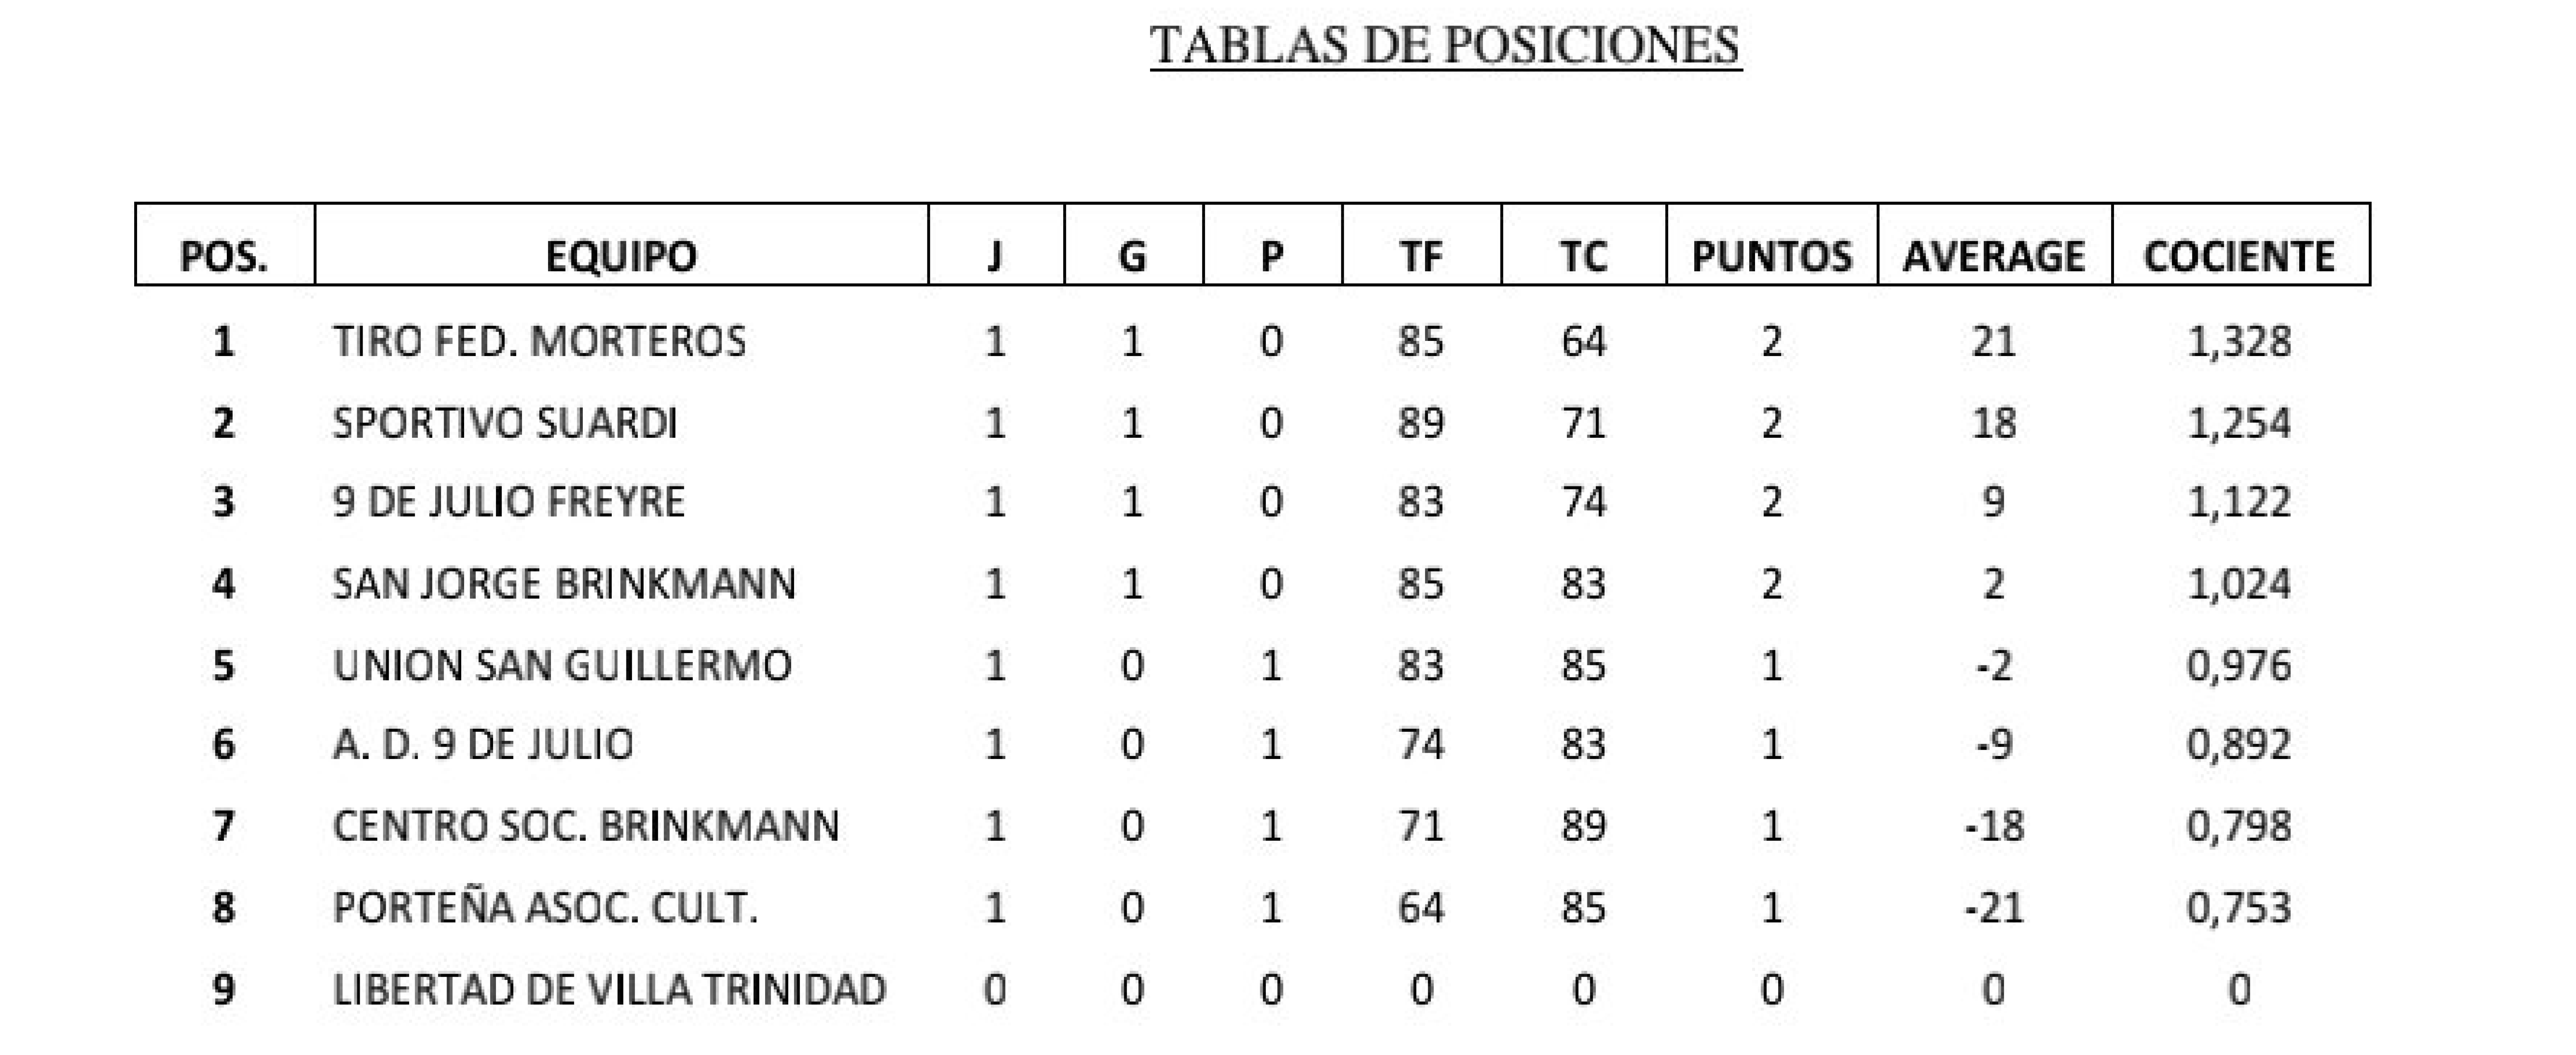2576x1055 pixels.
Task: Click the PUNTOS column header
Action: [x=1771, y=257]
